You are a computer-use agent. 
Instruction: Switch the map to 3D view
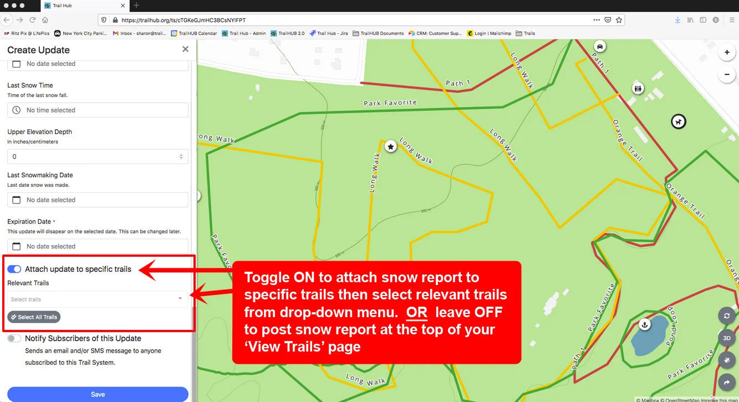pyautogui.click(x=726, y=338)
